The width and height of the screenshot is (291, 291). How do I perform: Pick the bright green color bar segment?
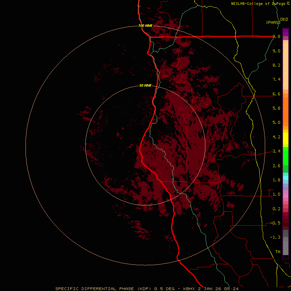pos(286,156)
